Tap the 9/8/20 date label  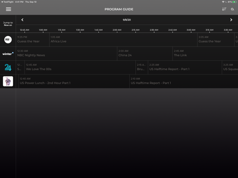(x=127, y=20)
